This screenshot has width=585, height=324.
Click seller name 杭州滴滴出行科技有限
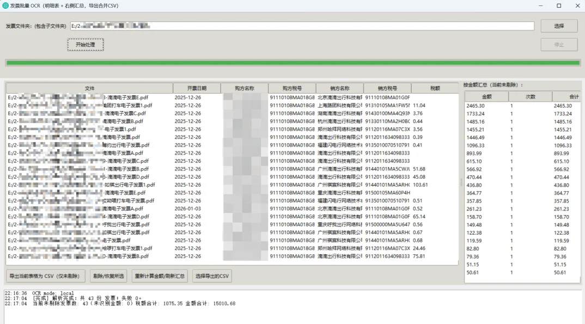(339, 121)
